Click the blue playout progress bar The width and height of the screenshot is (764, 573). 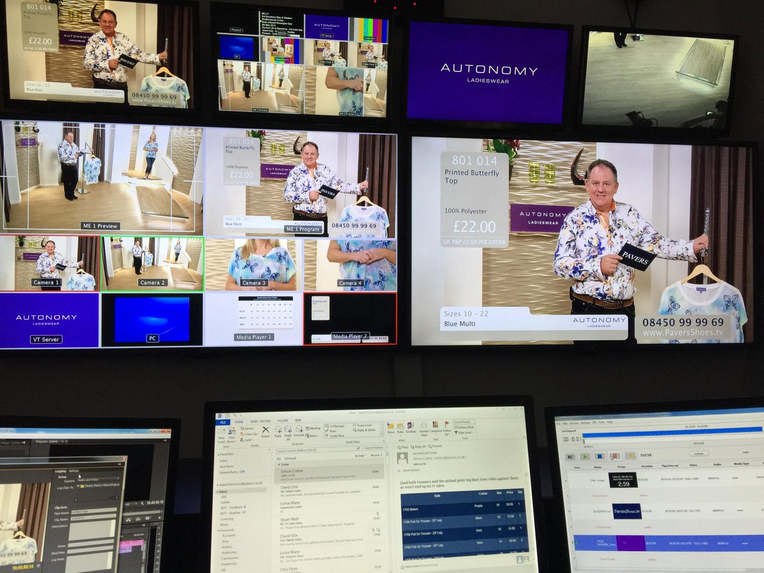pyautogui.click(x=672, y=432)
